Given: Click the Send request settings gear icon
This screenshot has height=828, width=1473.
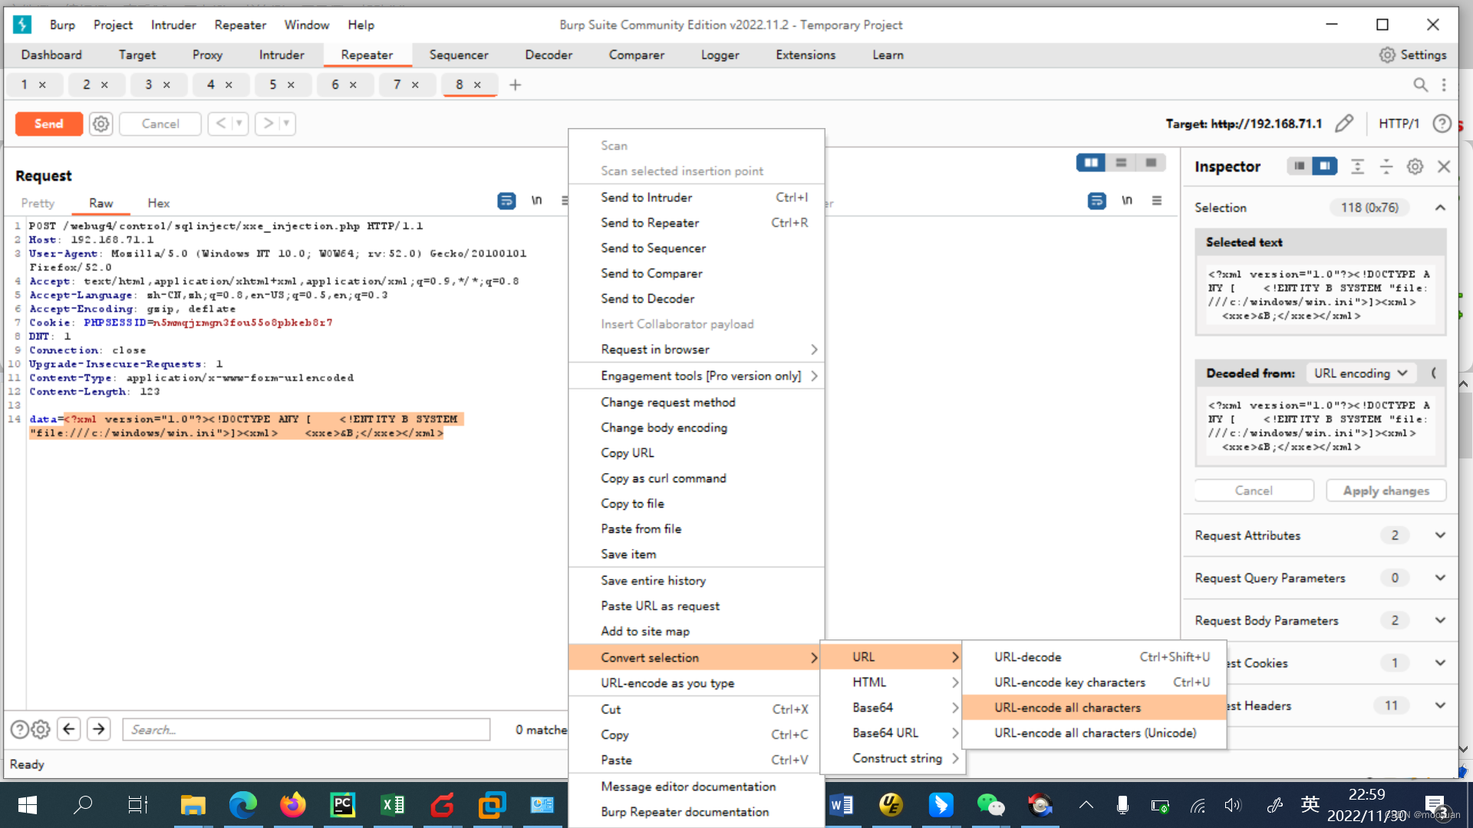Looking at the screenshot, I should (x=101, y=123).
